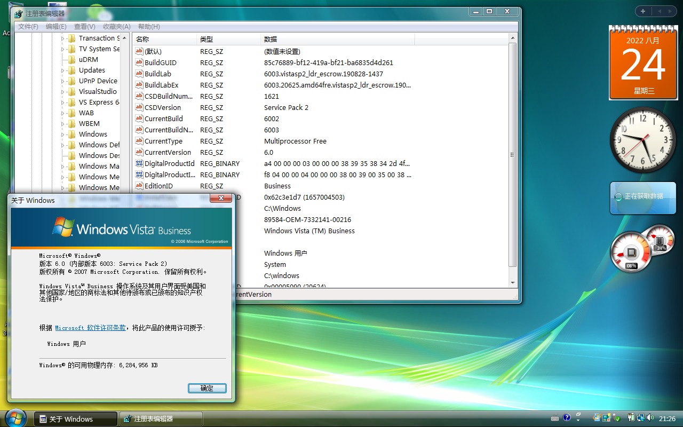
Task: Click the data Windows Vista (TM) Business
Action: tap(309, 231)
